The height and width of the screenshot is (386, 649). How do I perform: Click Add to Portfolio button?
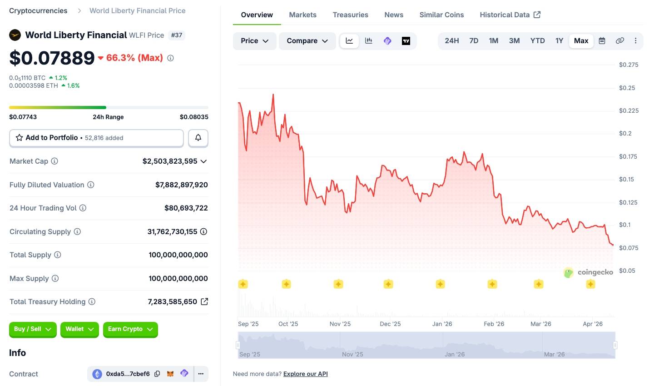point(96,138)
